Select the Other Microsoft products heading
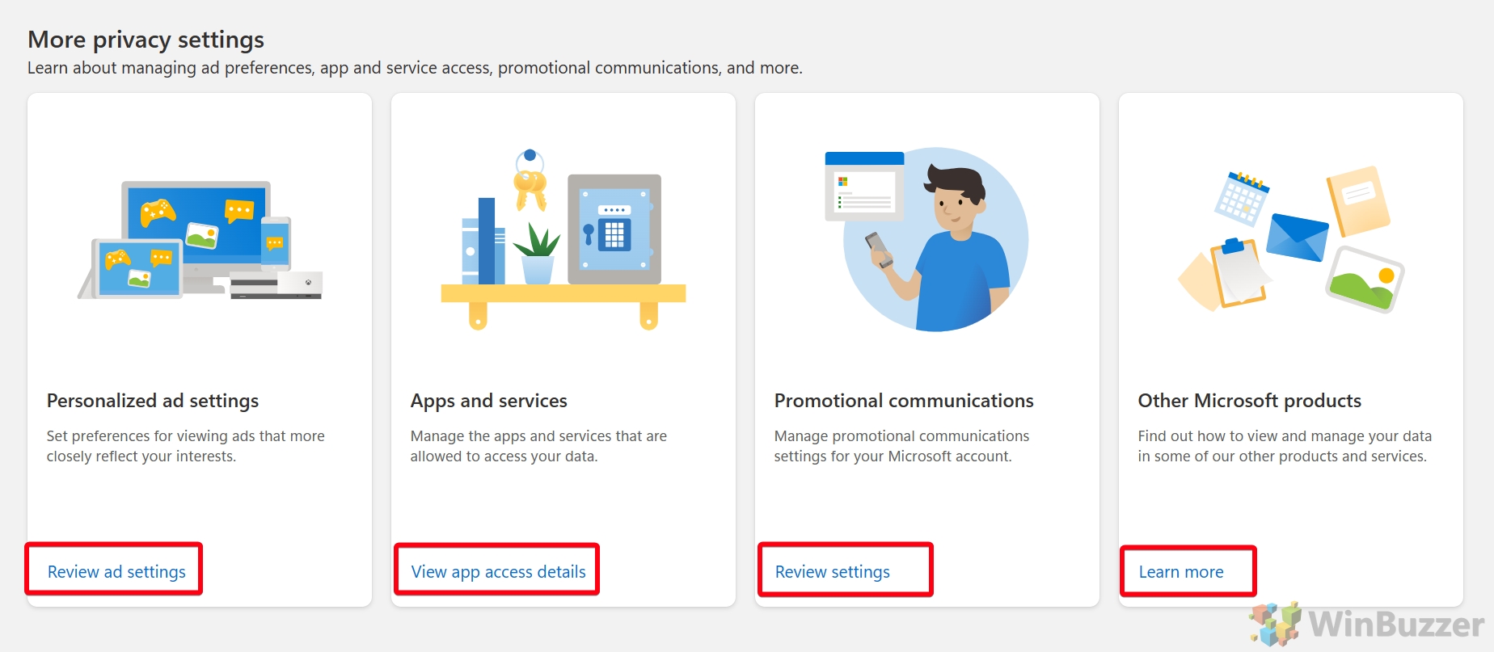1494x652 pixels. tap(1250, 401)
